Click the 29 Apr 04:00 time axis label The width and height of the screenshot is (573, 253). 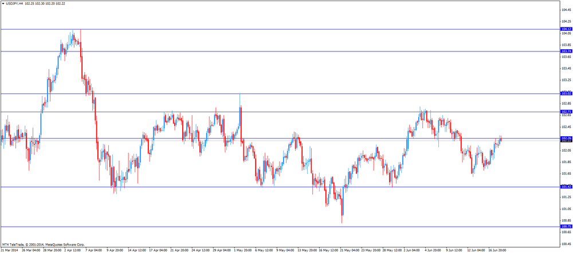pyautogui.click(x=221, y=250)
